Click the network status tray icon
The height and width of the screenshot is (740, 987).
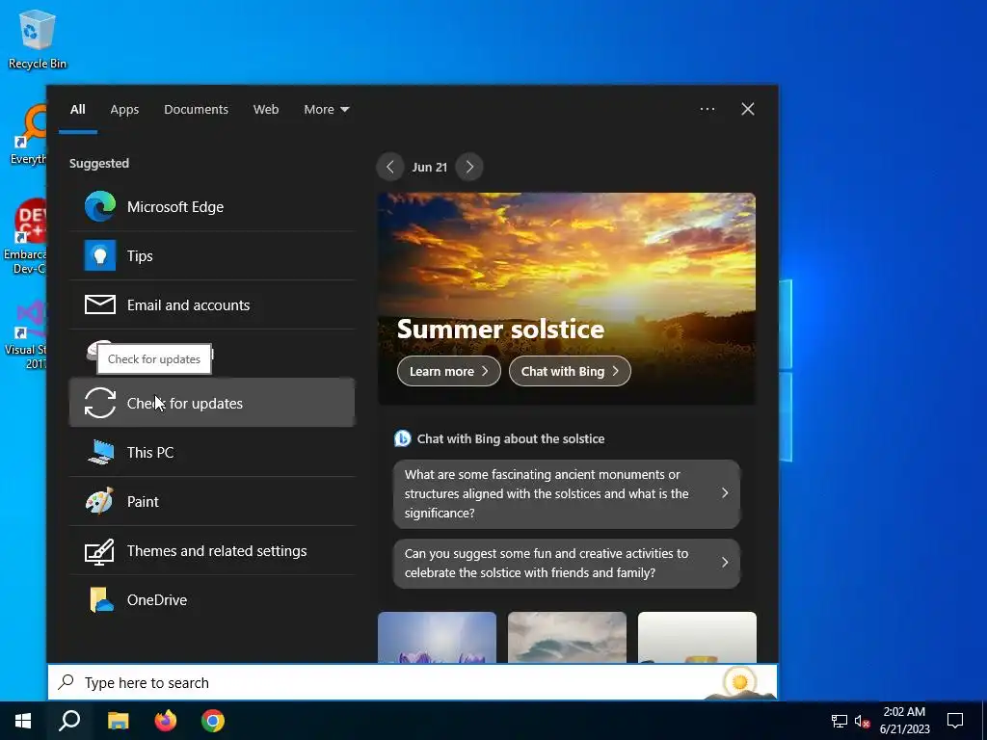pyautogui.click(x=840, y=721)
